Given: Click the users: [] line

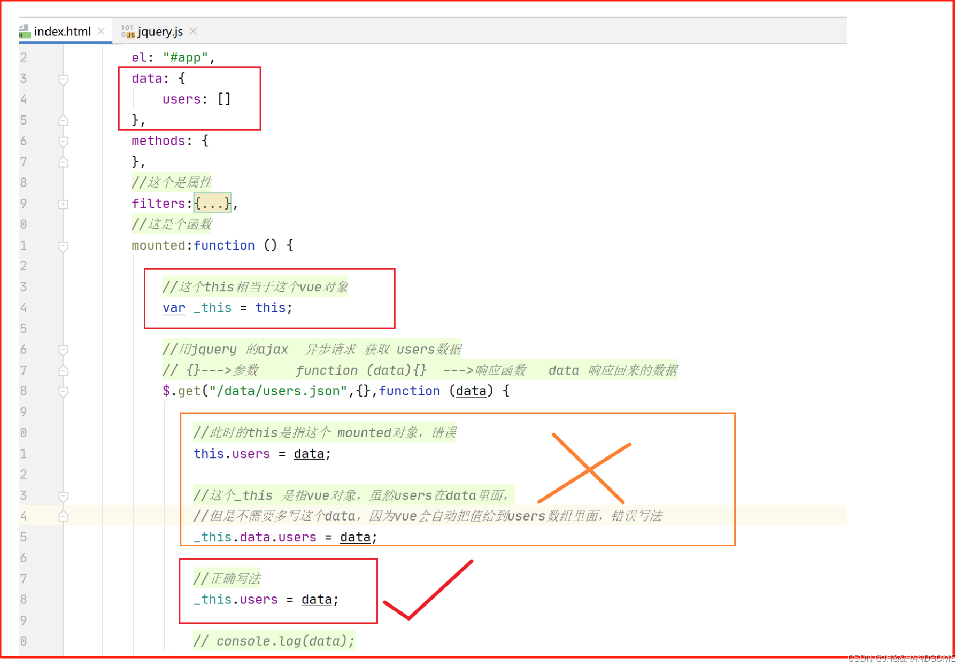Looking at the screenshot, I should (x=196, y=99).
